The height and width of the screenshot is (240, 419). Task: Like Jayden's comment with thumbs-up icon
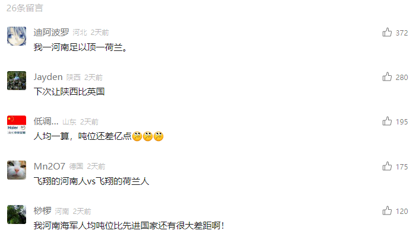pyautogui.click(x=387, y=77)
